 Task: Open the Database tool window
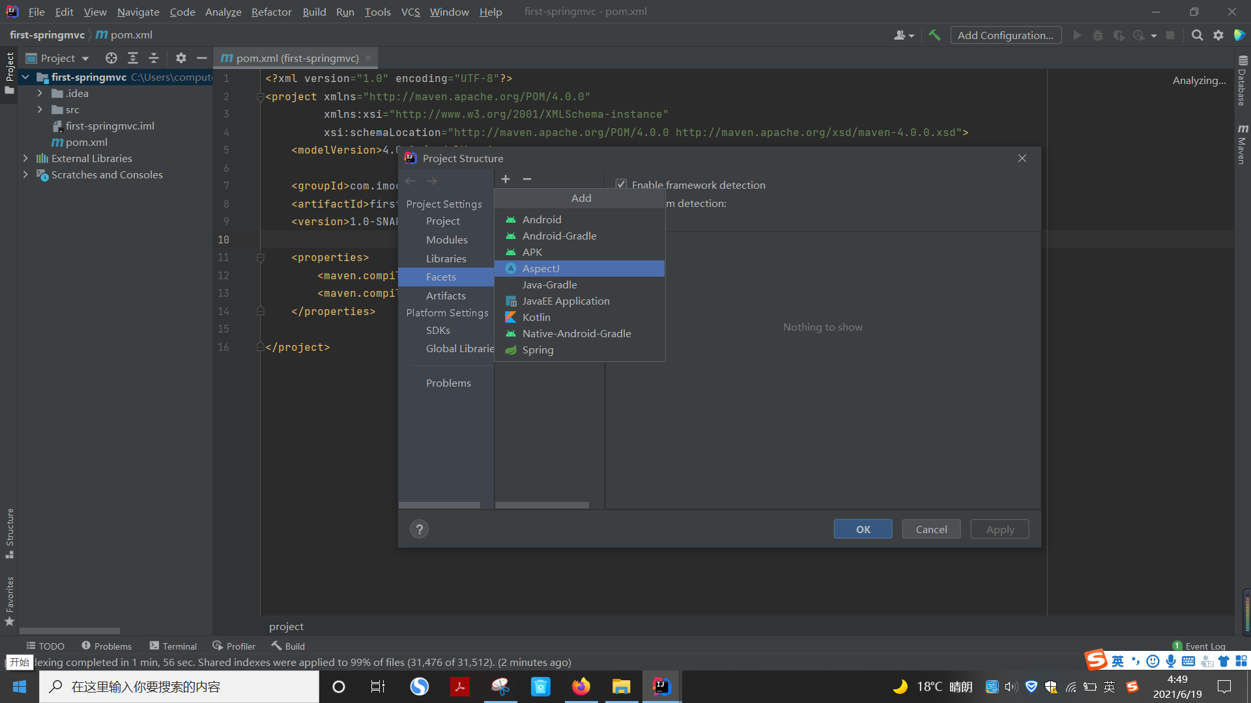point(1242,81)
